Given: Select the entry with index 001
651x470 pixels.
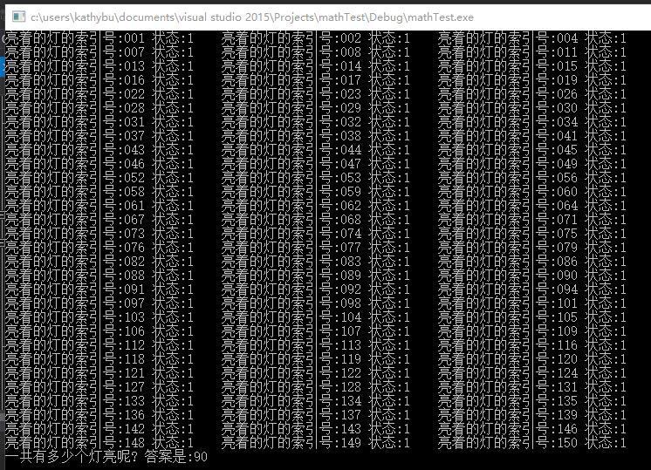Looking at the screenshot, I should tap(99, 38).
